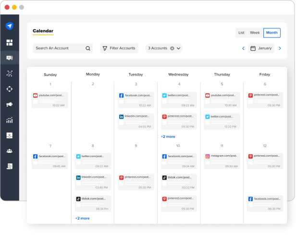Open the documents list icon in sidebar

(10, 166)
